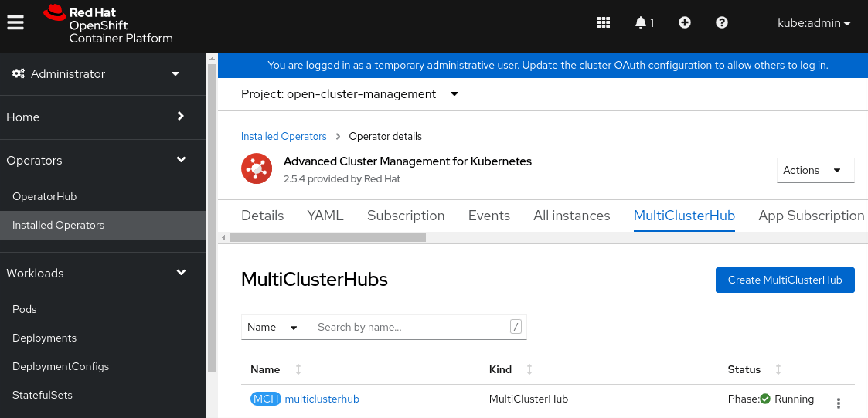Open the cluster OAuth configuration link
The height and width of the screenshot is (418, 868).
coord(645,66)
